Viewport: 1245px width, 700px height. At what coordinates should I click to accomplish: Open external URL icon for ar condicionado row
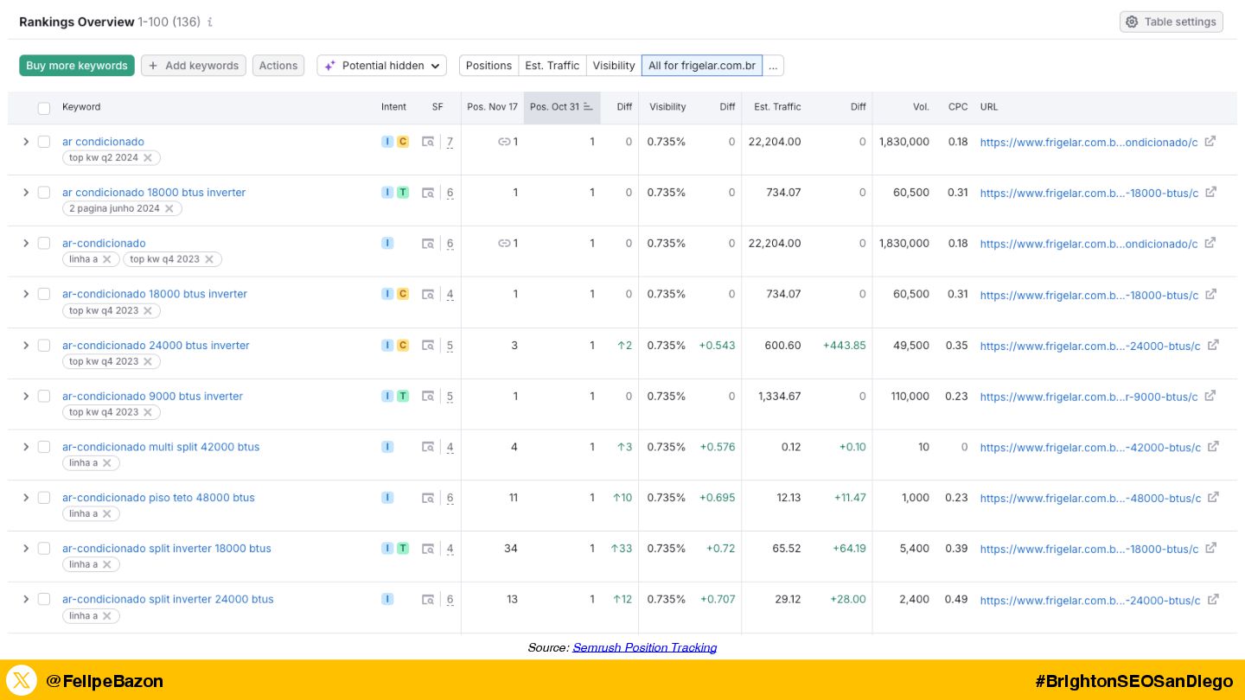pos(1210,142)
